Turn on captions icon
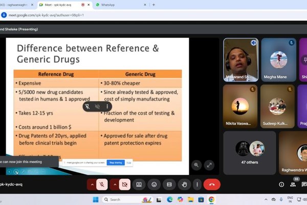This screenshot has width=307, height=205. pyautogui.click(x=169, y=184)
